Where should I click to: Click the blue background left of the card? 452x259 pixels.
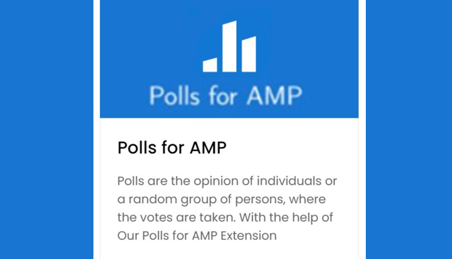click(45, 129)
